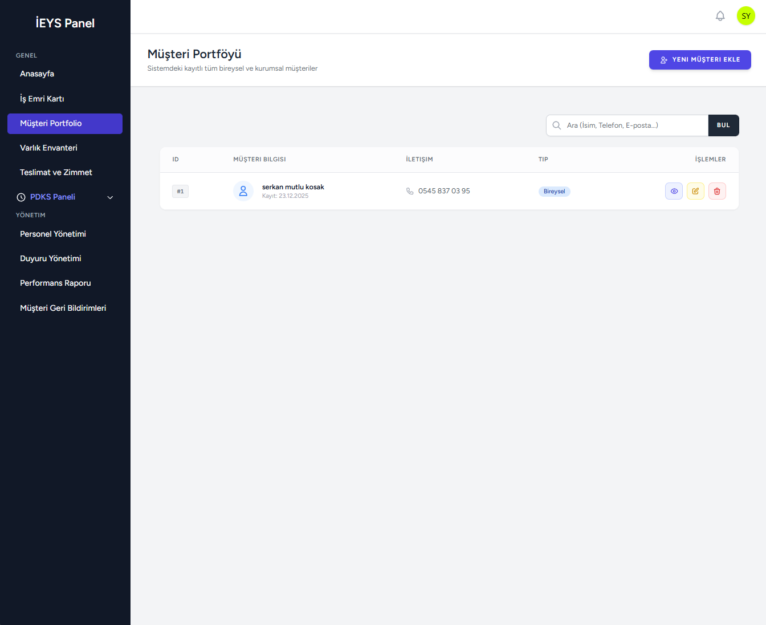Open İş Emri Kartı page

click(42, 99)
